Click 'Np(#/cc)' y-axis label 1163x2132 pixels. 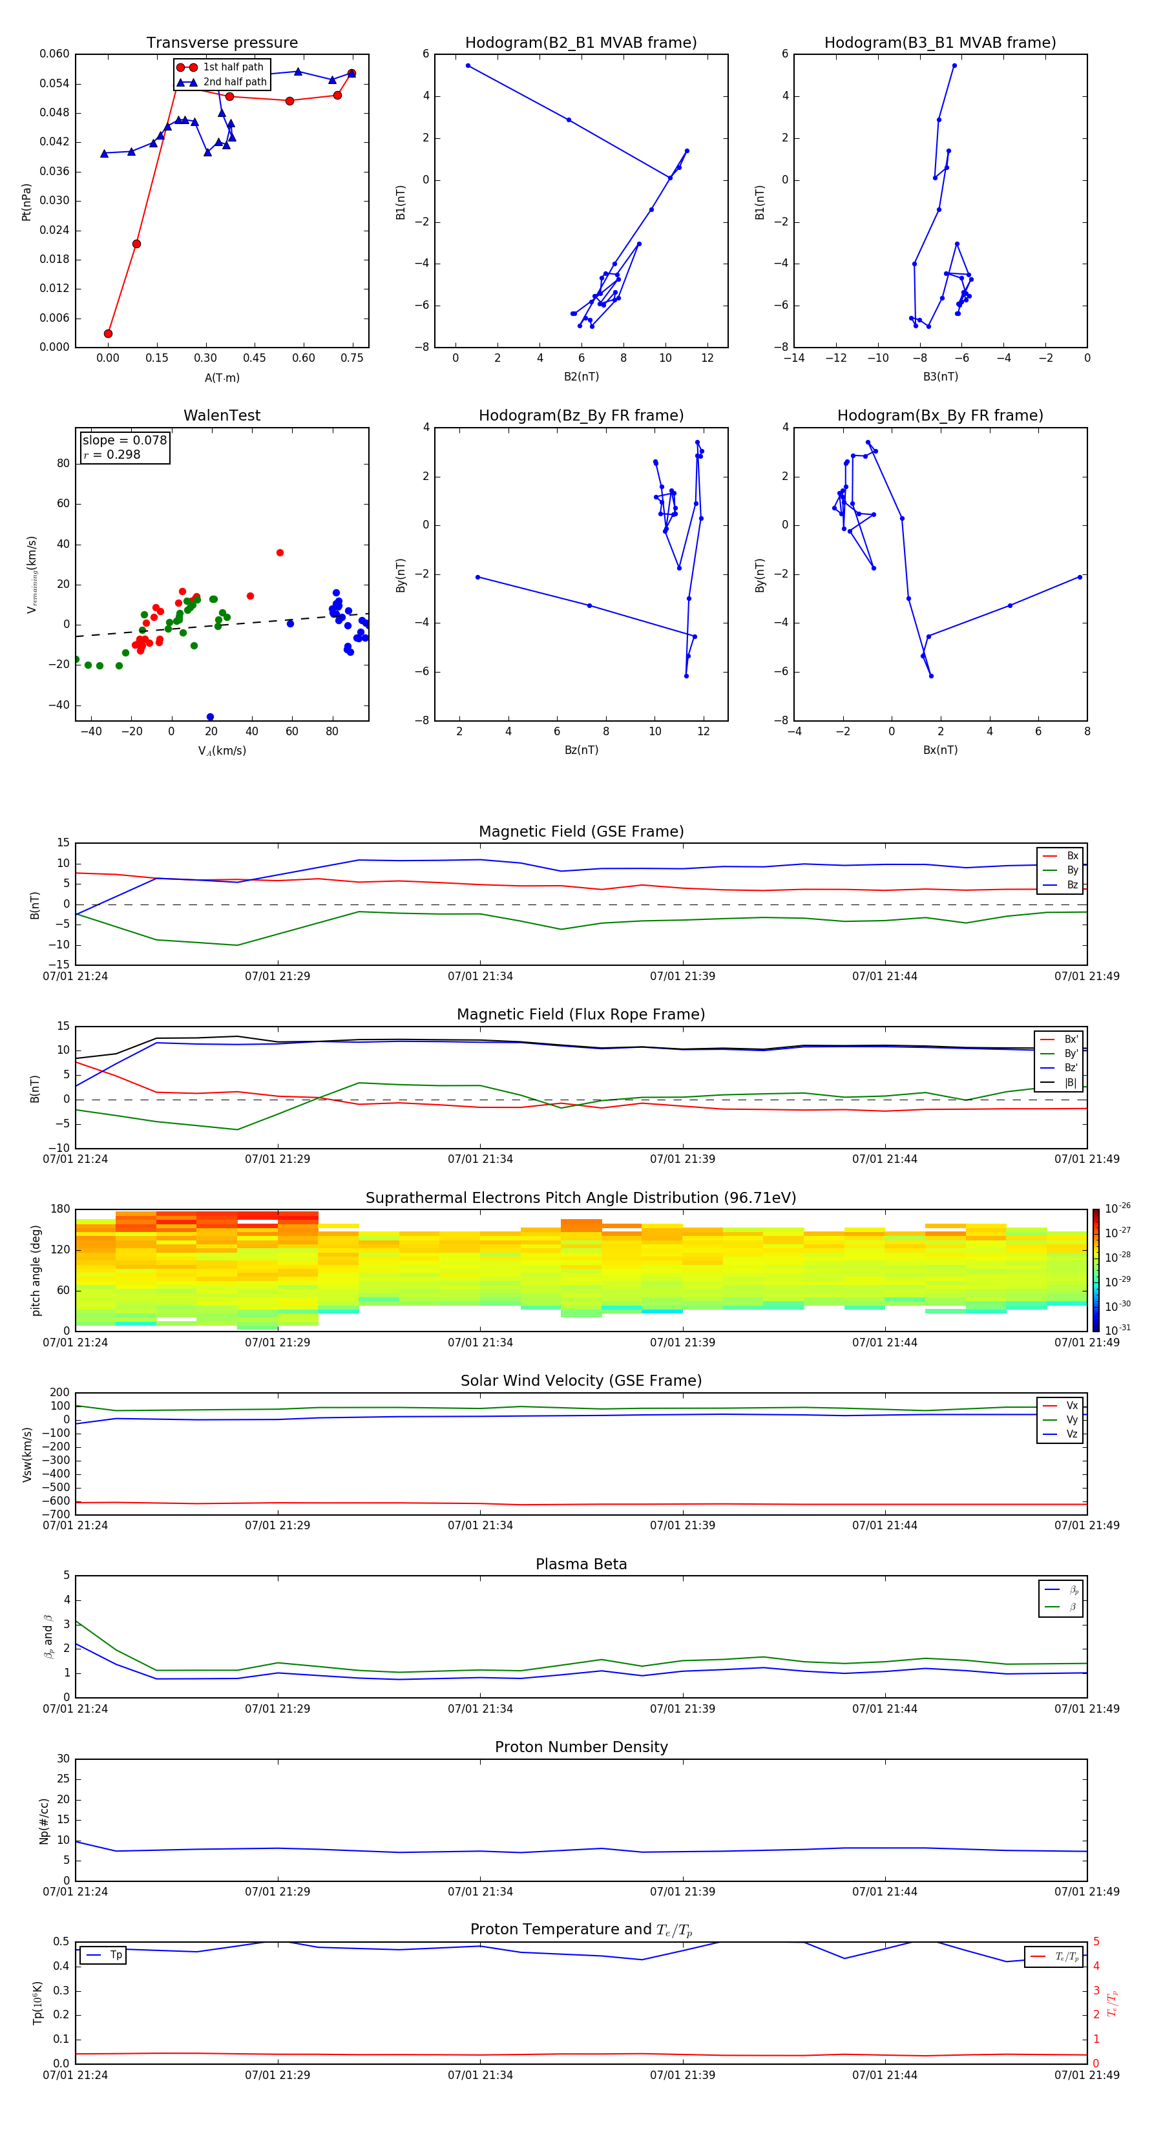coord(44,1821)
